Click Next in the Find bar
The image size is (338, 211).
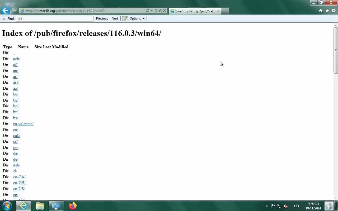click(115, 18)
